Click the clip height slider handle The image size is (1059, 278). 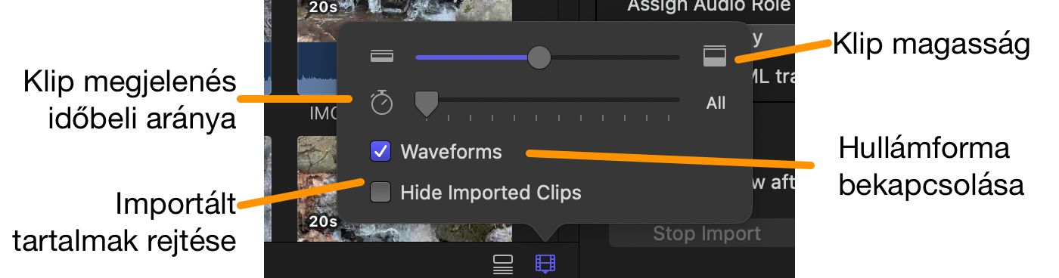point(539,57)
